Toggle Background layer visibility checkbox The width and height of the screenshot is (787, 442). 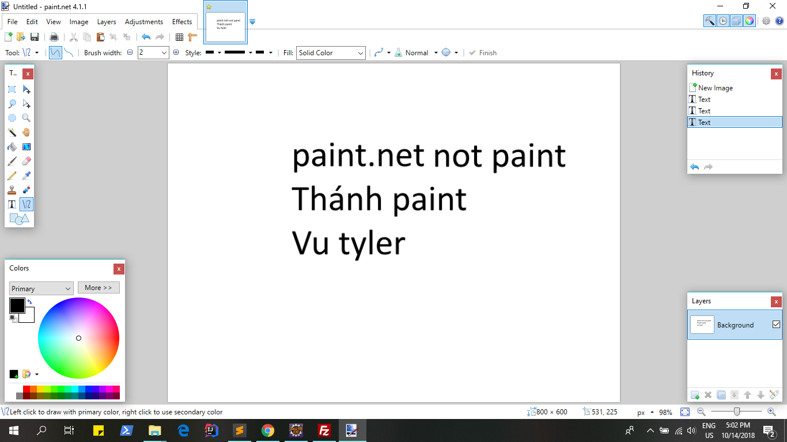776,325
